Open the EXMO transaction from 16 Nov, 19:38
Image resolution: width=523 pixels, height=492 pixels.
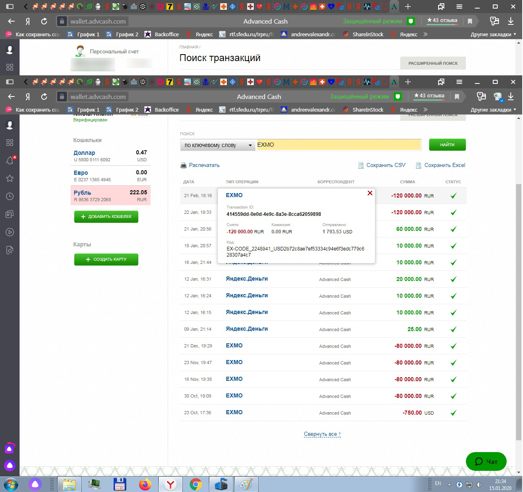point(234,379)
